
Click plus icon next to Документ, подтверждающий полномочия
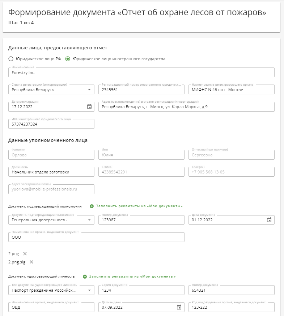click(x=92, y=206)
